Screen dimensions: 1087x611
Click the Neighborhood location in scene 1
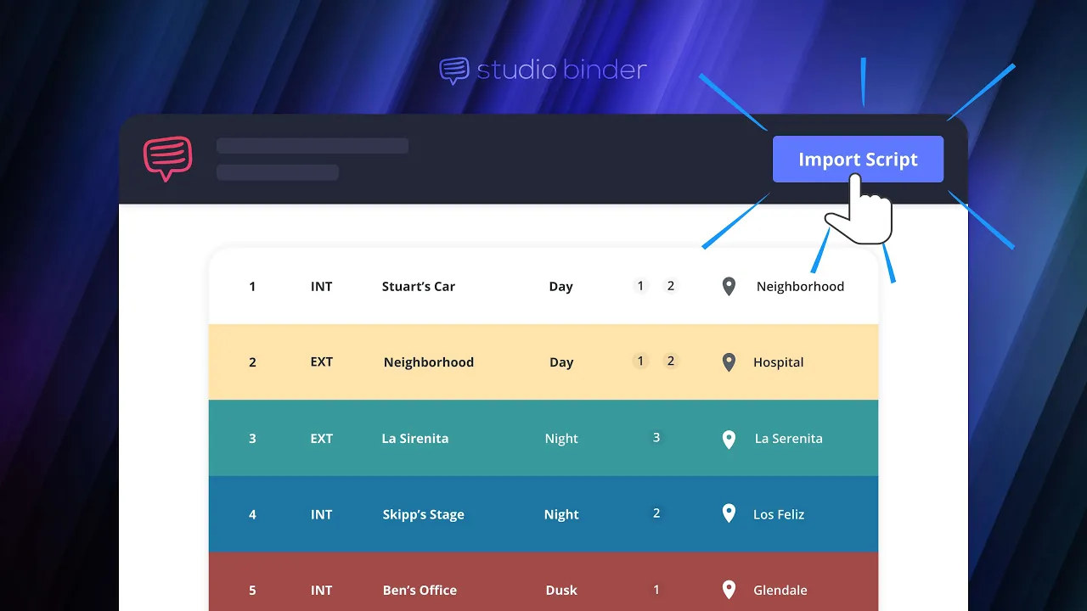point(800,286)
